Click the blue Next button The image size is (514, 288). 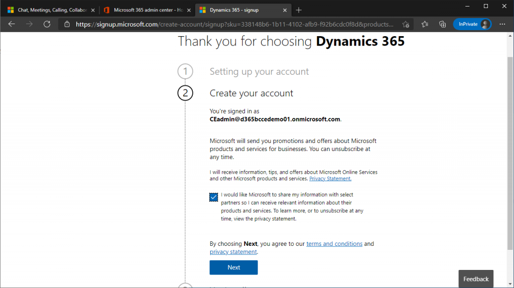pos(234,267)
